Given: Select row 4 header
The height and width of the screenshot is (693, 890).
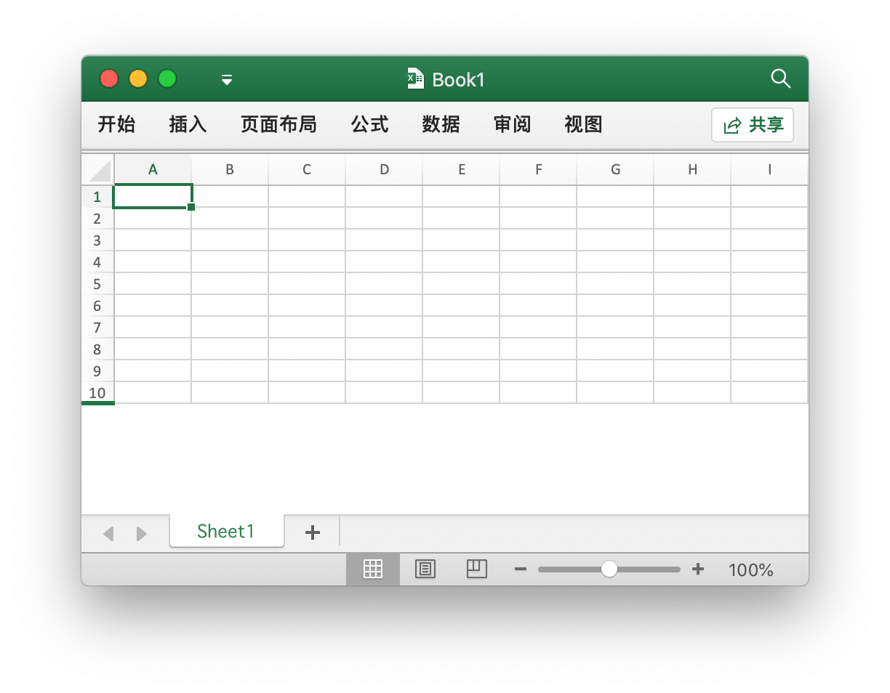Looking at the screenshot, I should 97,262.
